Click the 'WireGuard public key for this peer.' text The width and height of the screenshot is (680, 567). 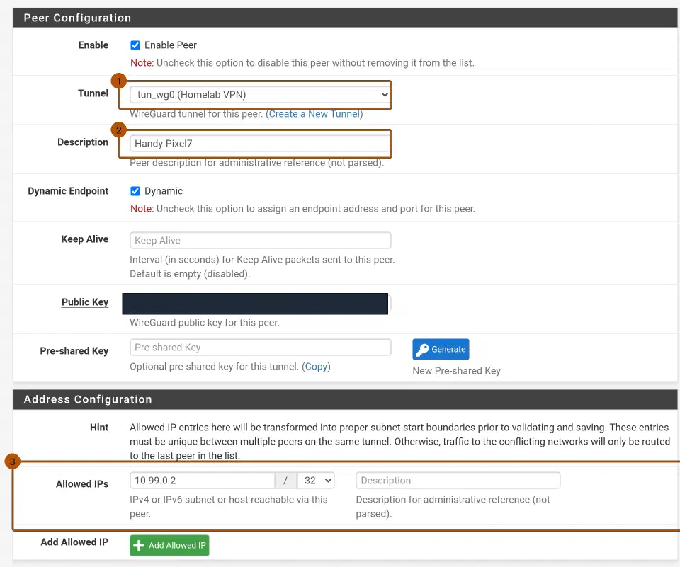pyautogui.click(x=205, y=323)
